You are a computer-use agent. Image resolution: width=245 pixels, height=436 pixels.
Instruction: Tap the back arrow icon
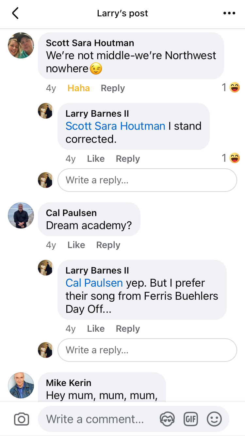[15, 13]
